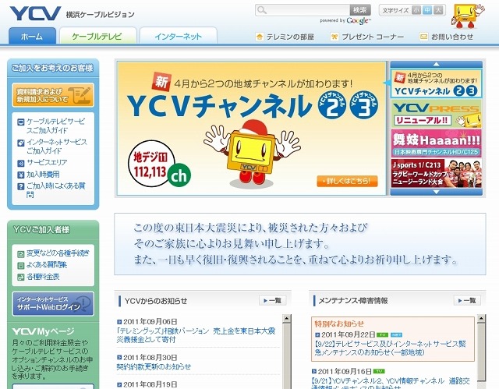The width and height of the screenshot is (499, 389).
Task: Click the blue NET tag on 09月22日 notice
Action: pos(396,335)
